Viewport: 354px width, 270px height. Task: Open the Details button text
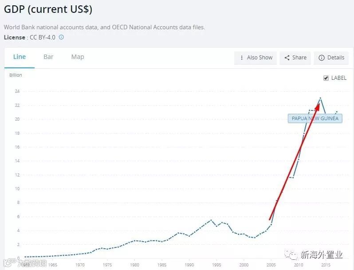click(x=336, y=58)
